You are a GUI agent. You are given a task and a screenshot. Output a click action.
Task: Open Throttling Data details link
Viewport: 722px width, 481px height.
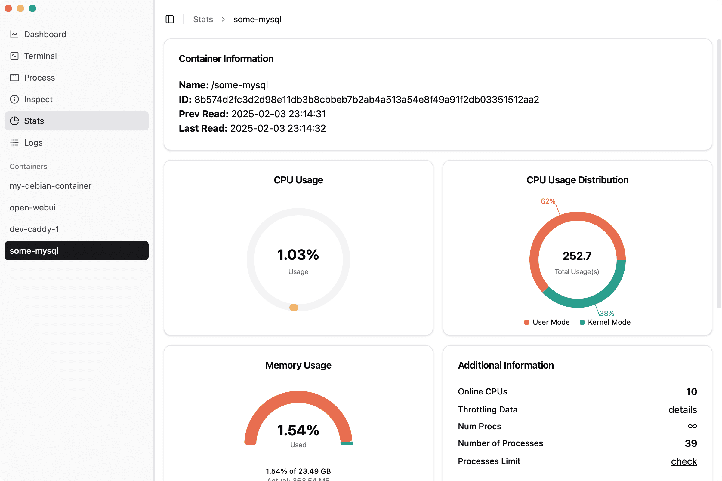click(682, 410)
